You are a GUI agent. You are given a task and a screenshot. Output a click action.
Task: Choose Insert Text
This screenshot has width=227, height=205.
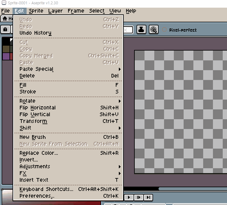coord(68,180)
